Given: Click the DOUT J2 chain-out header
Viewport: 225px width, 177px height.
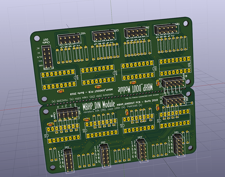Looking at the screenshot, I should click(47, 57).
